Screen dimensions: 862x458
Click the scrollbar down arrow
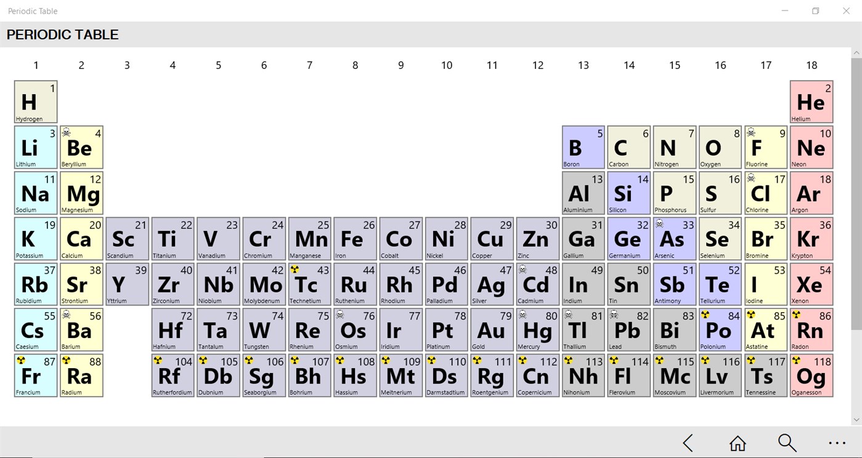click(858, 419)
